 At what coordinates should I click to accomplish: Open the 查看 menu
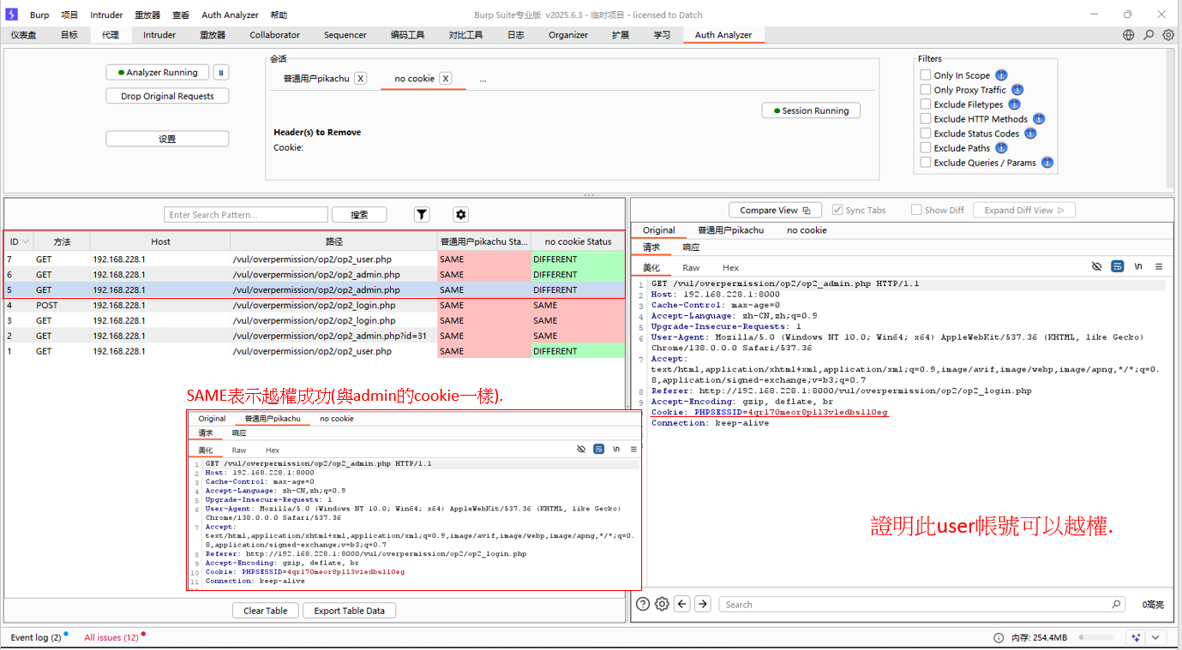[x=181, y=15]
